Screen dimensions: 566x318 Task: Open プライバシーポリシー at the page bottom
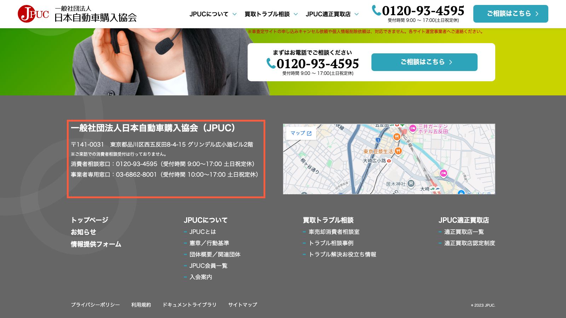coord(95,305)
